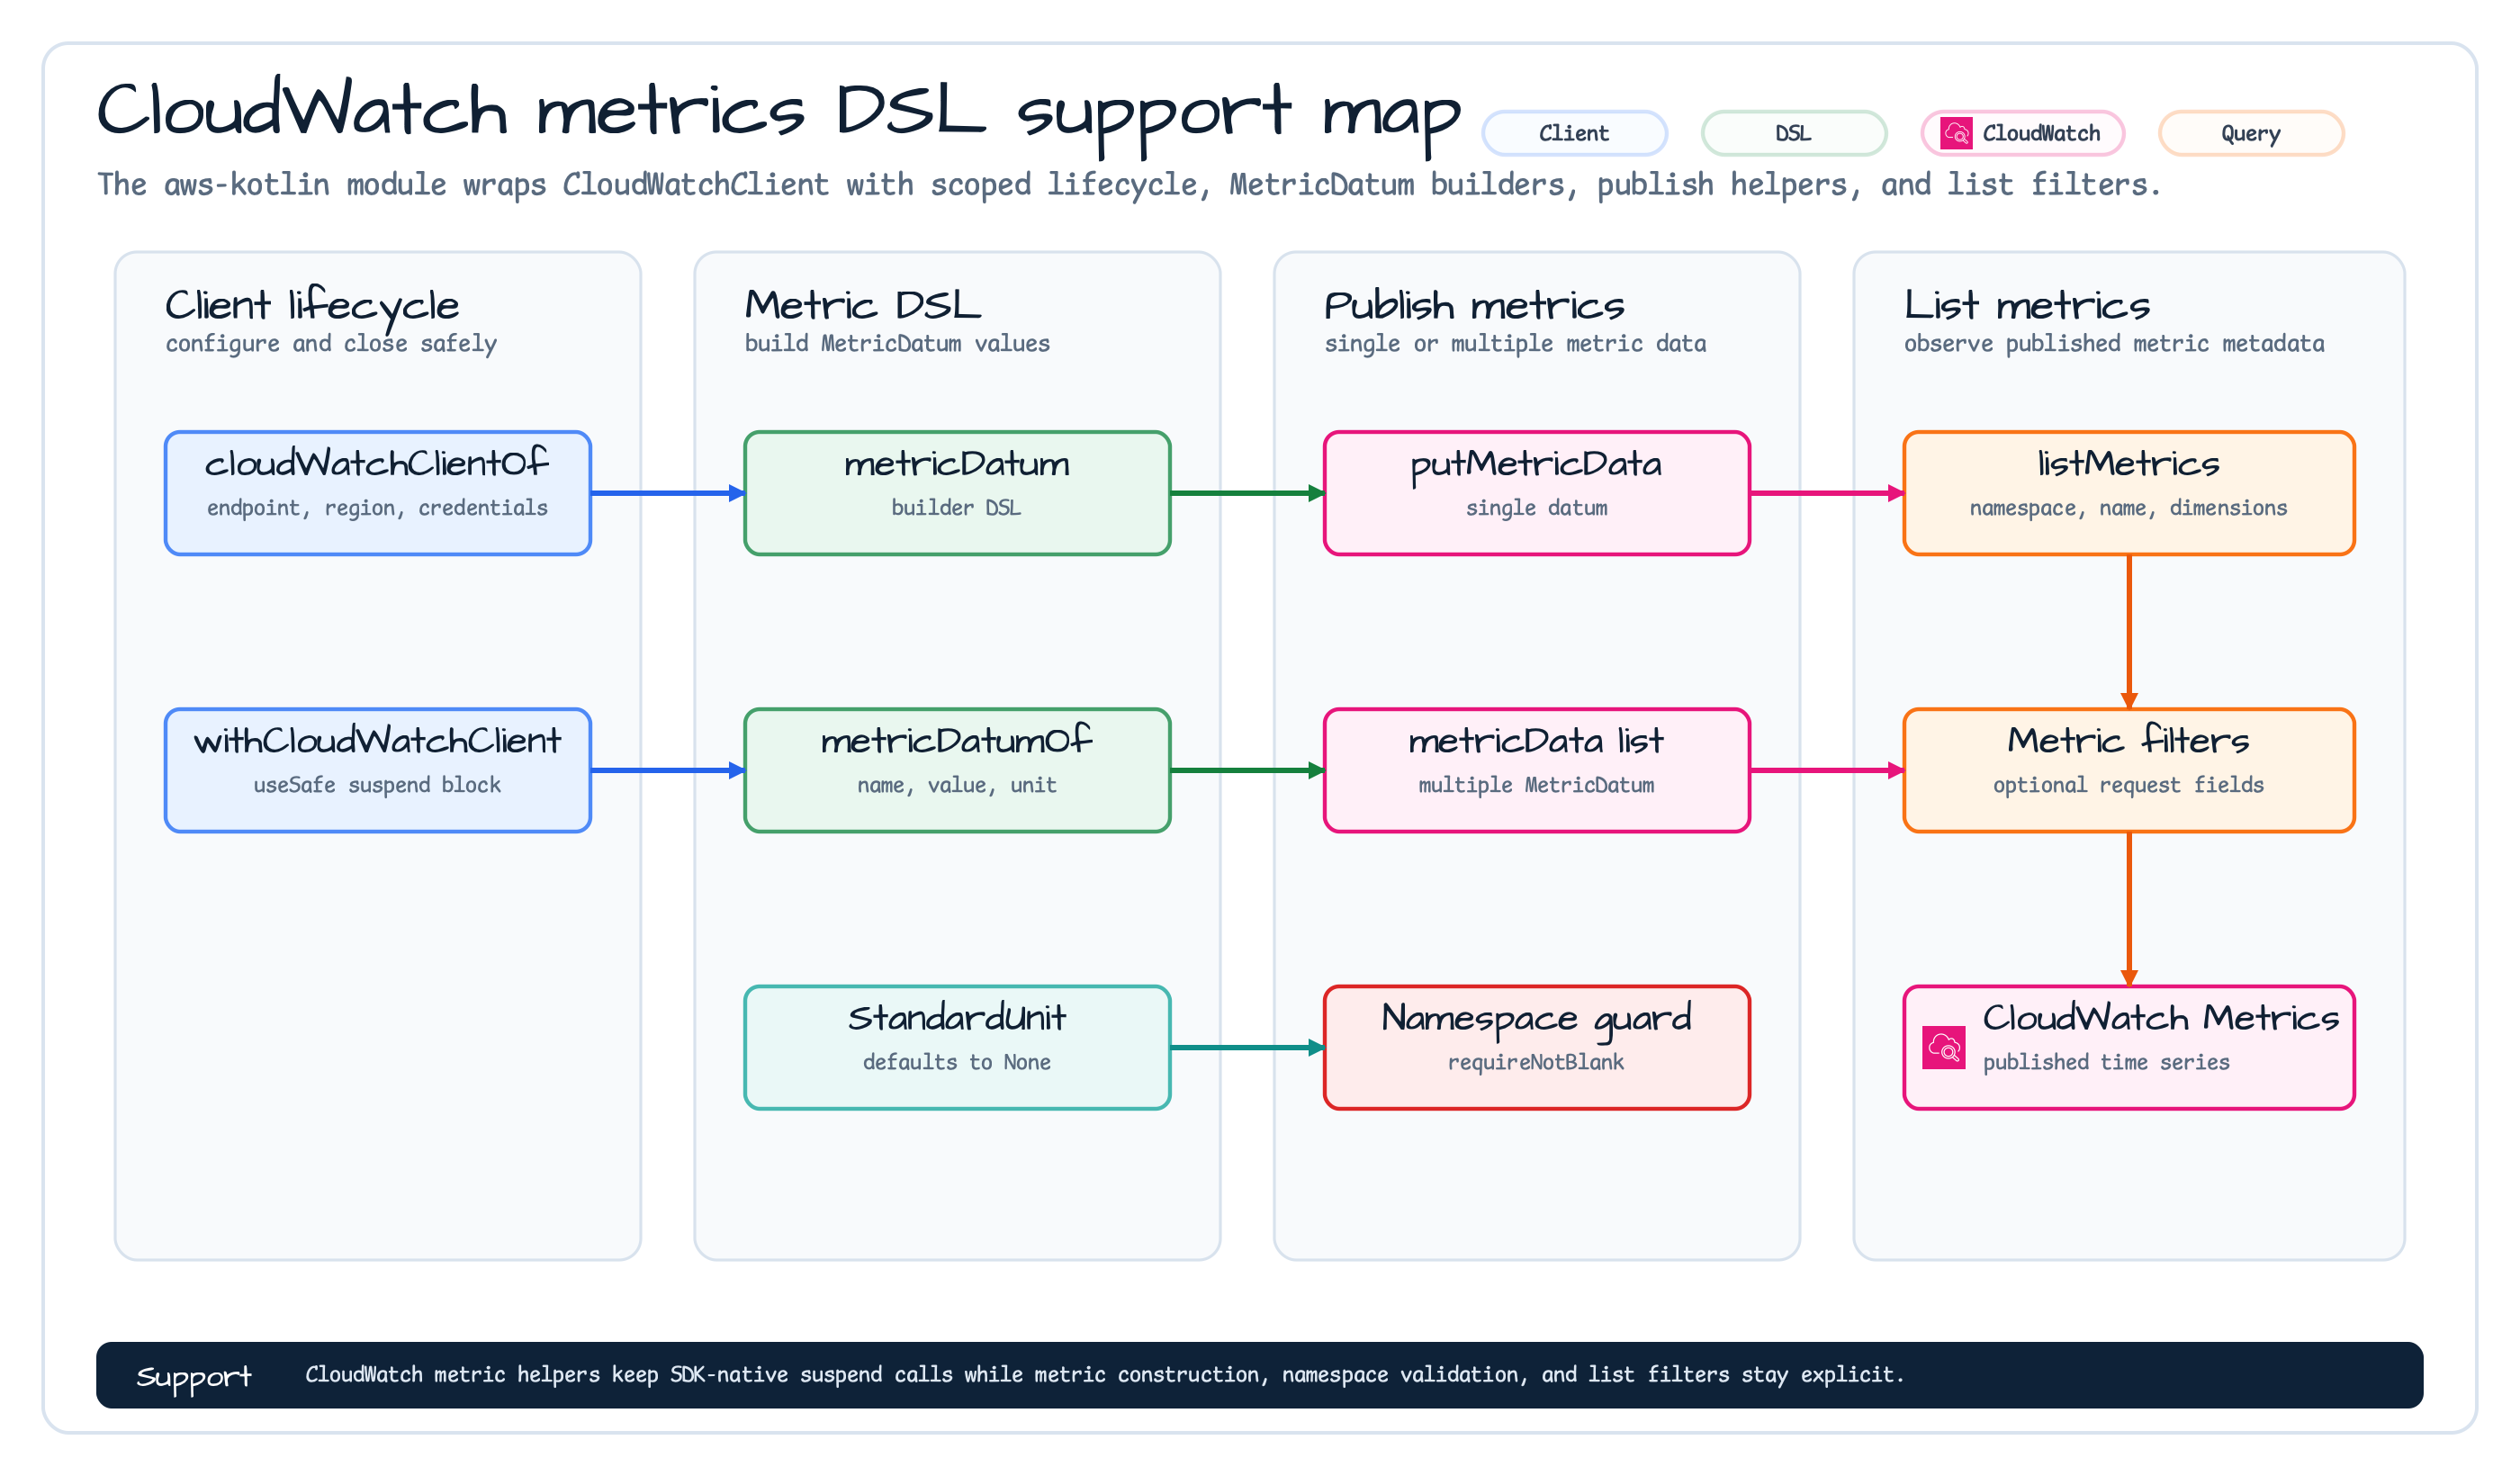Click 'multiple MetricDatum' text
The width and height of the screenshot is (2520, 1476).
pyautogui.click(x=1537, y=785)
